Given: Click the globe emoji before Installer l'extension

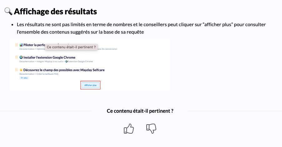Looking at the screenshot, I should tap(21, 57).
